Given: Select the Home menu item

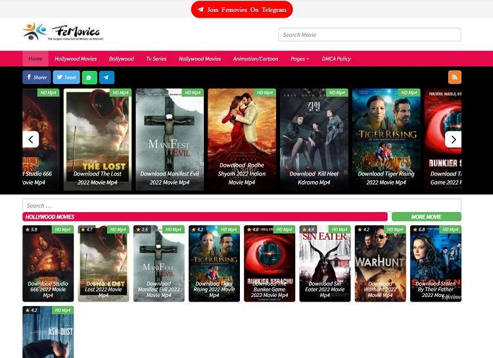Looking at the screenshot, I should pos(35,58).
